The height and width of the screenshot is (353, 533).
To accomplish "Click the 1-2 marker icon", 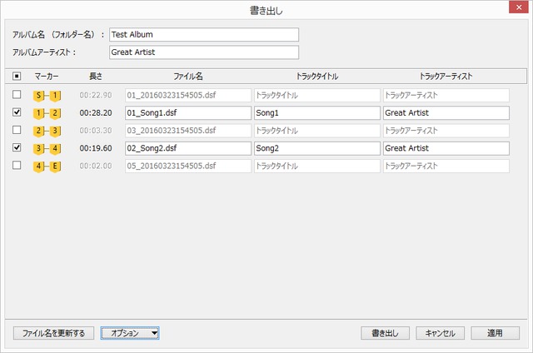I will [x=47, y=112].
